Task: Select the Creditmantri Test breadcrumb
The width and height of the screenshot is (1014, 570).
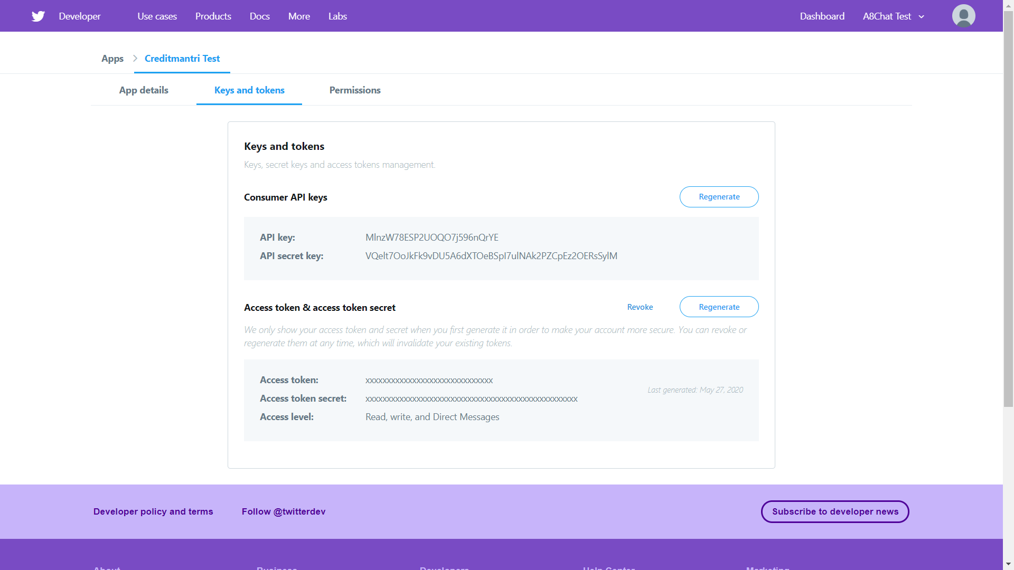Action: 182,59
